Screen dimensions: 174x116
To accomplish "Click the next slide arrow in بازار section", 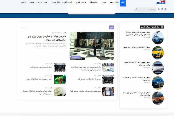I will 22,28.
